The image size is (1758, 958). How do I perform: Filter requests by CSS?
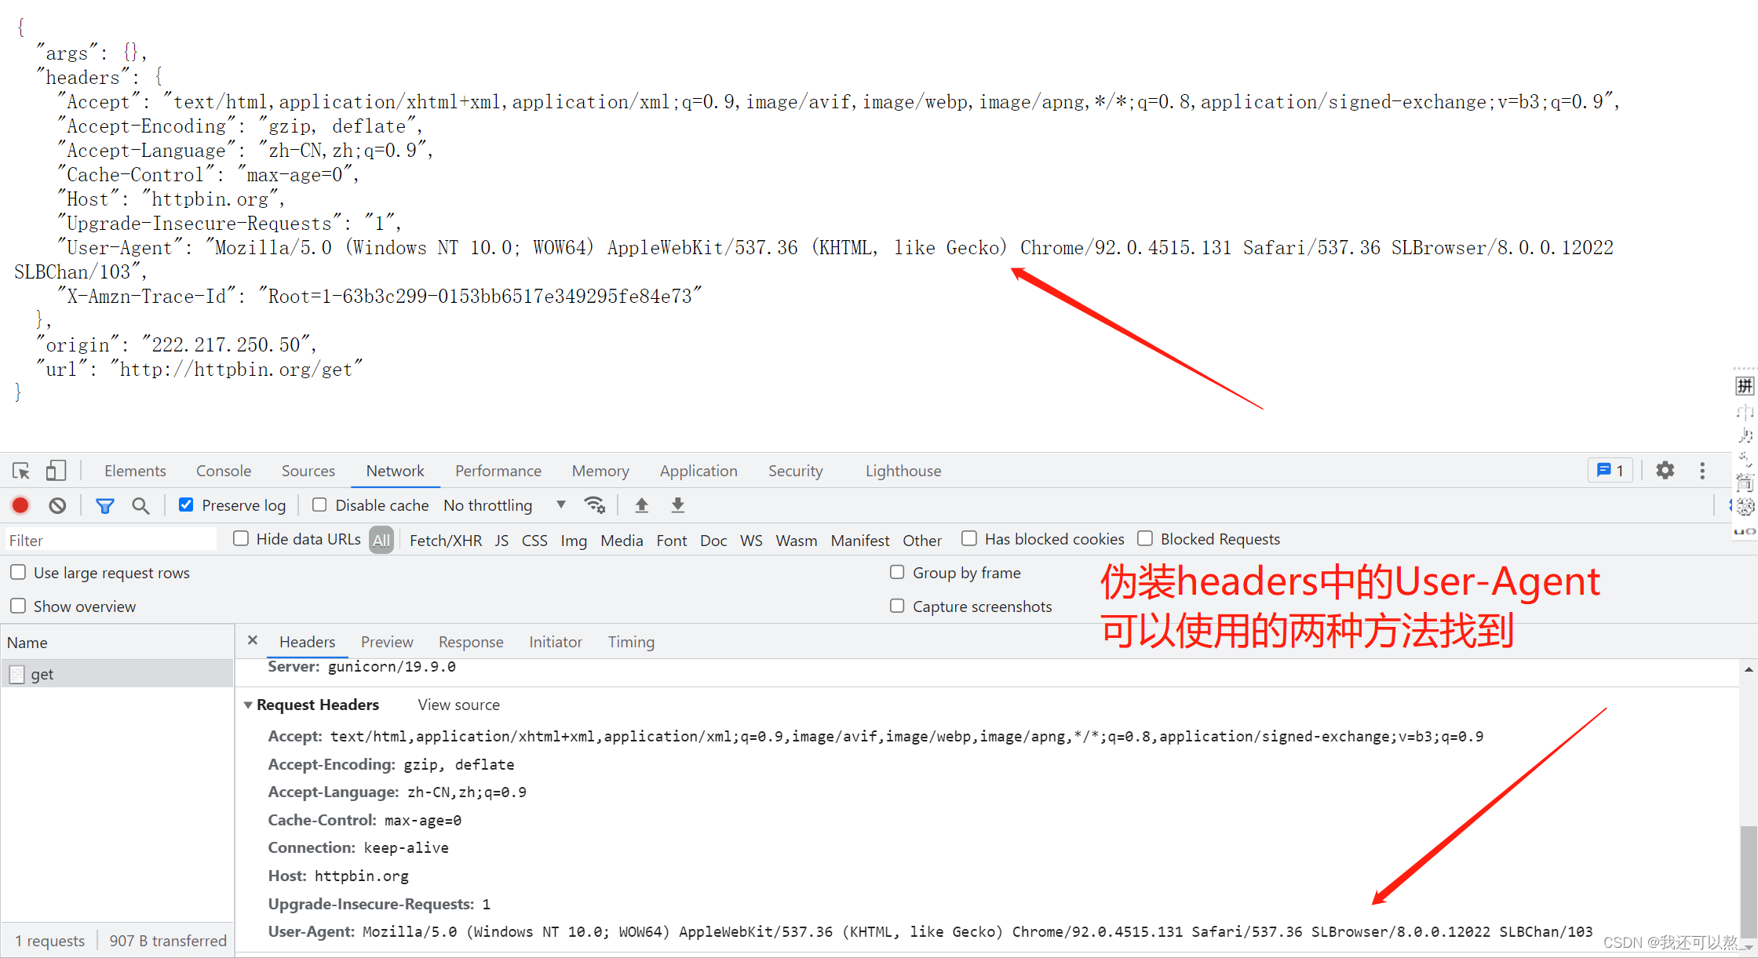(x=534, y=540)
